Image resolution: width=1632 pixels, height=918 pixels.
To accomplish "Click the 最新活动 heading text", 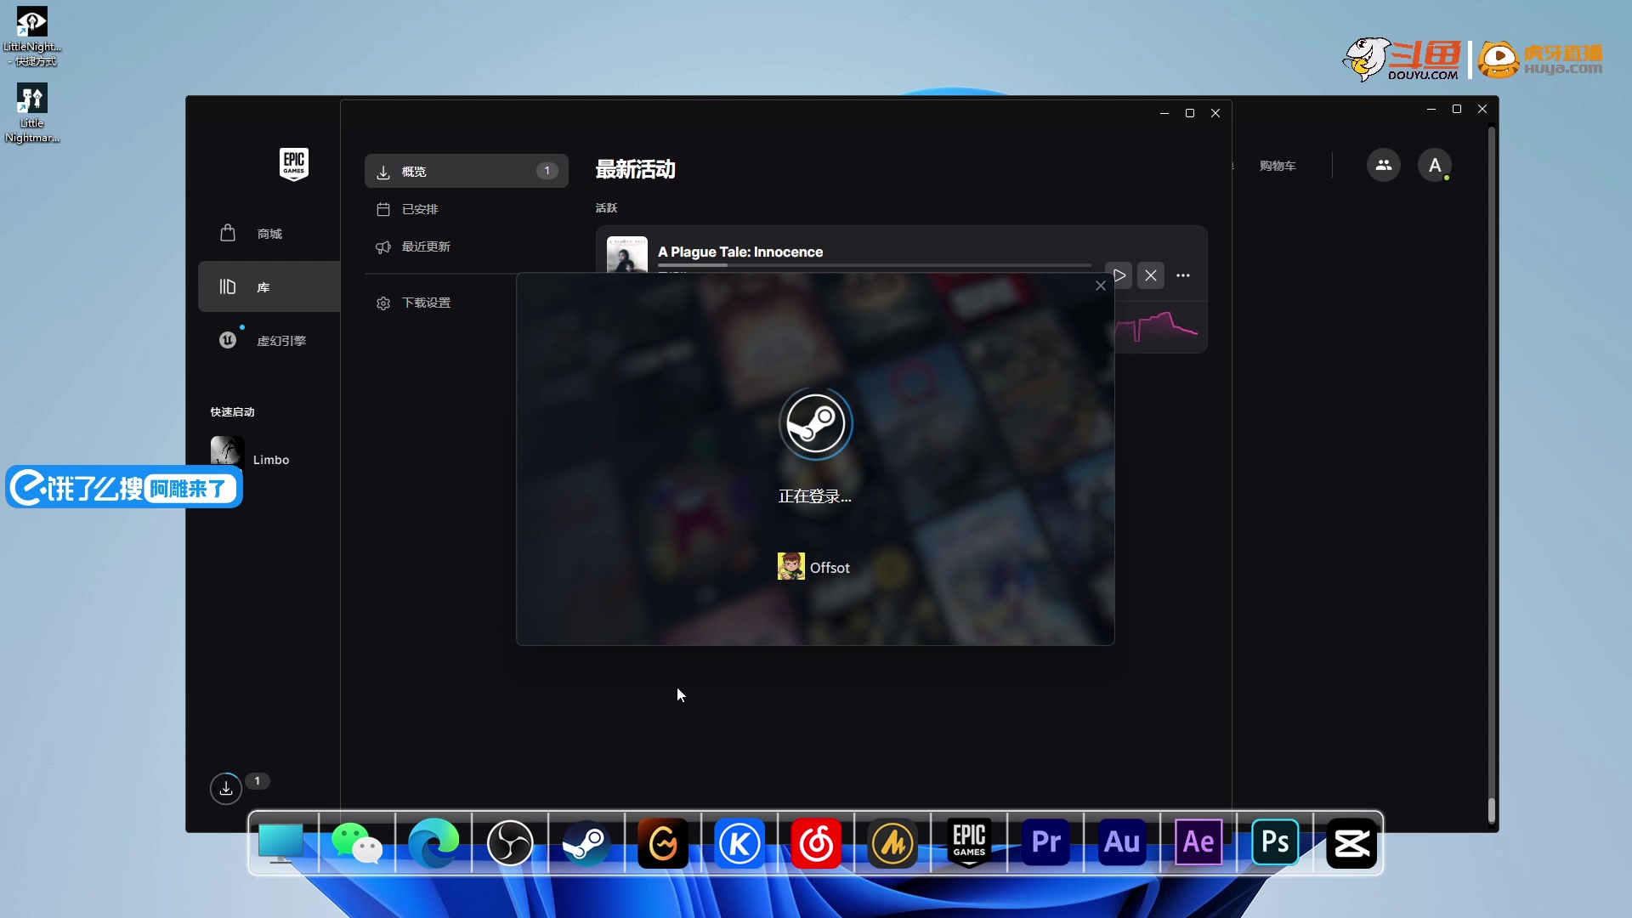I will point(635,169).
